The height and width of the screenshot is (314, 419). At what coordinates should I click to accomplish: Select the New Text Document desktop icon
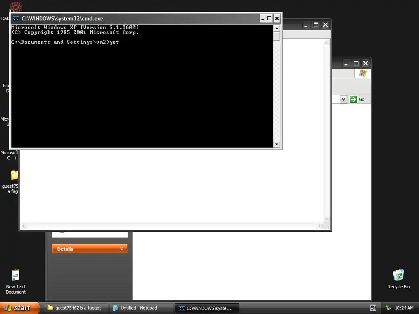click(16, 282)
